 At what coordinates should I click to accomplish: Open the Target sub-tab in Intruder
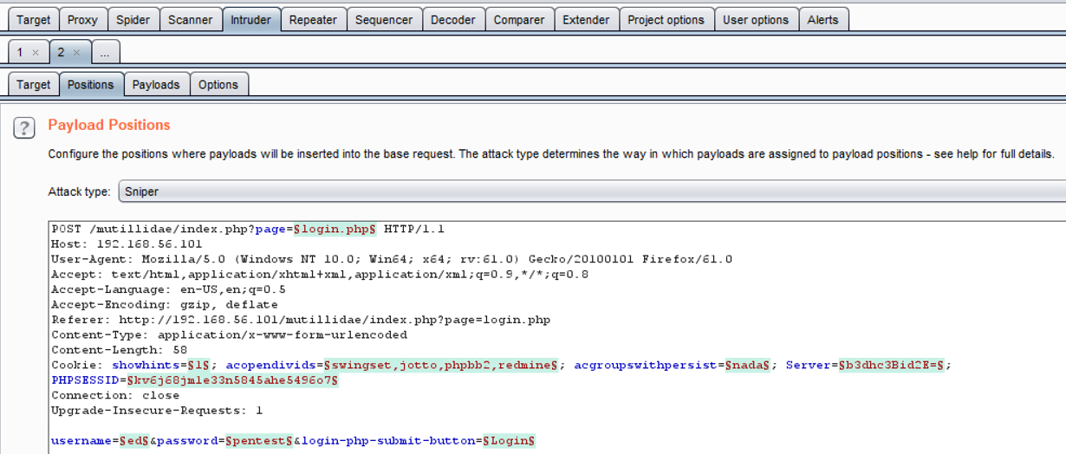(x=34, y=84)
